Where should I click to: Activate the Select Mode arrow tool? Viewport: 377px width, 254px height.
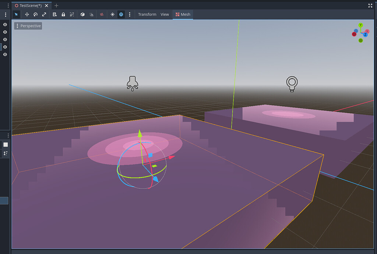tap(17, 14)
